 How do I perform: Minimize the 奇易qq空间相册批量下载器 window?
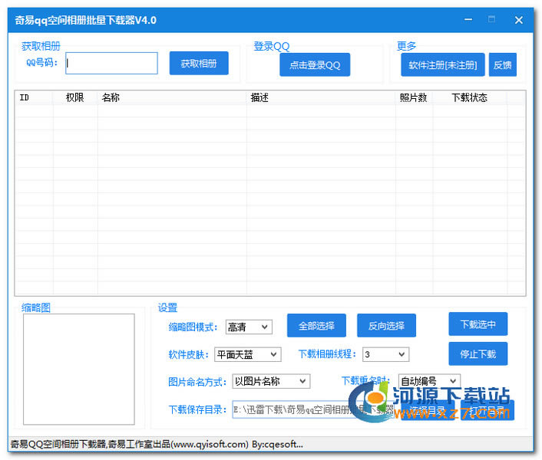pos(468,20)
